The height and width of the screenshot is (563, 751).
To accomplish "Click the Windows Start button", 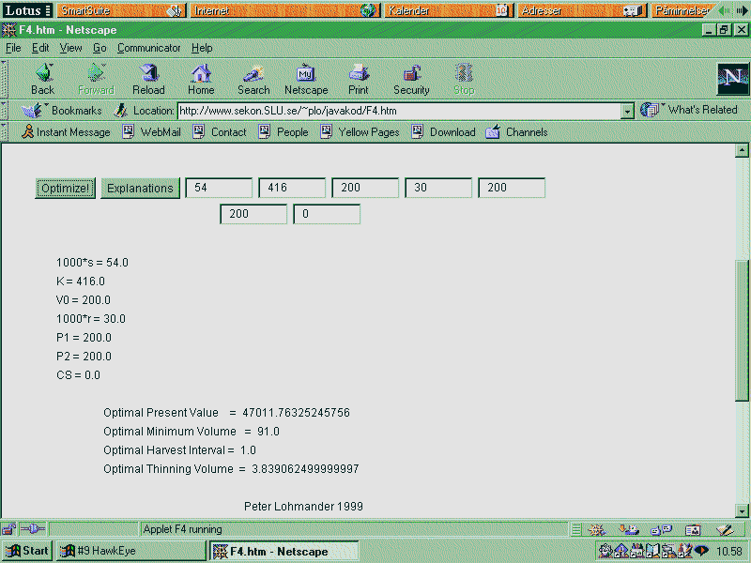I will click(x=27, y=551).
